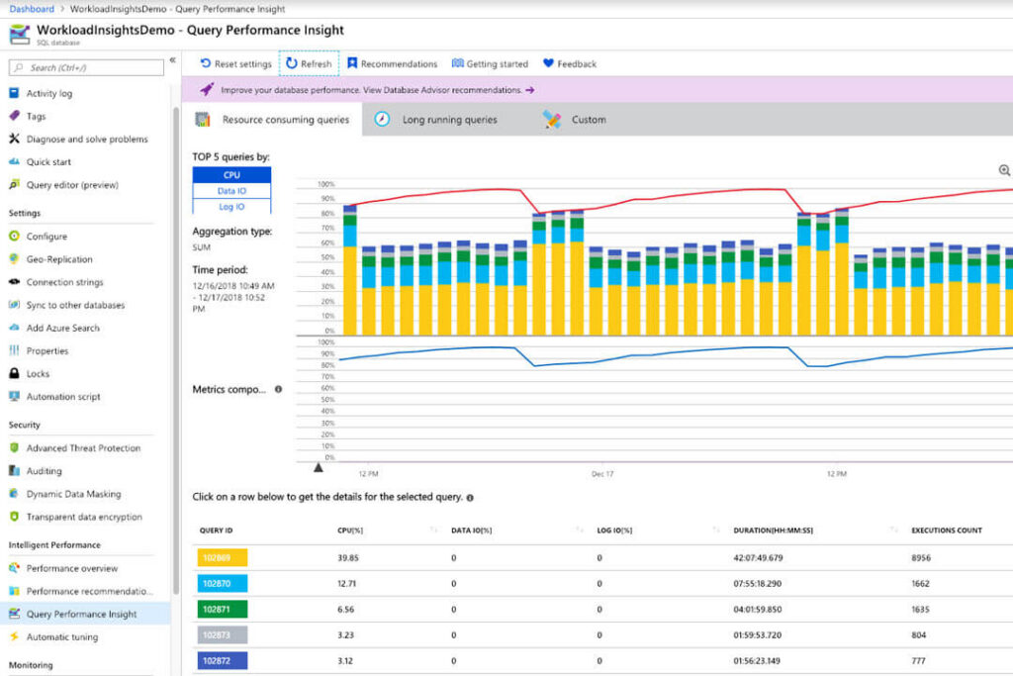Open Performance recommendations menu item
1013x676 pixels.
pyautogui.click(x=85, y=591)
